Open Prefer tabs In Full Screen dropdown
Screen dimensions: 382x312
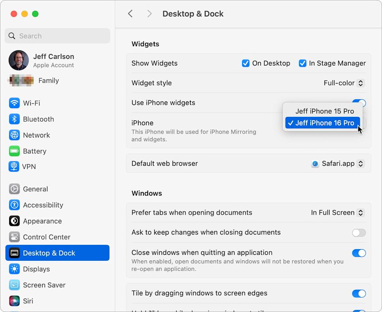tap(338, 213)
